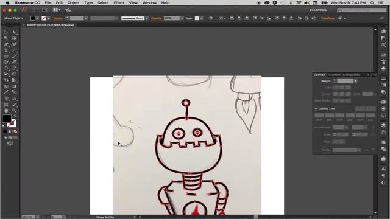
Task: Select the Paintbrush tool
Action: point(14,57)
